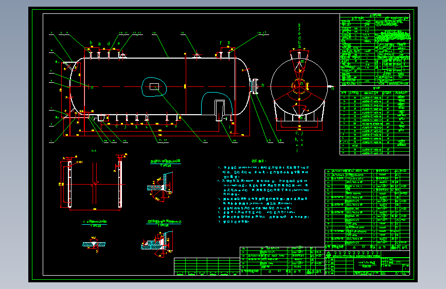Click the small yellow-ringed circle at the end-view centre
Screen dimensions: 446x289
(x=299, y=86)
